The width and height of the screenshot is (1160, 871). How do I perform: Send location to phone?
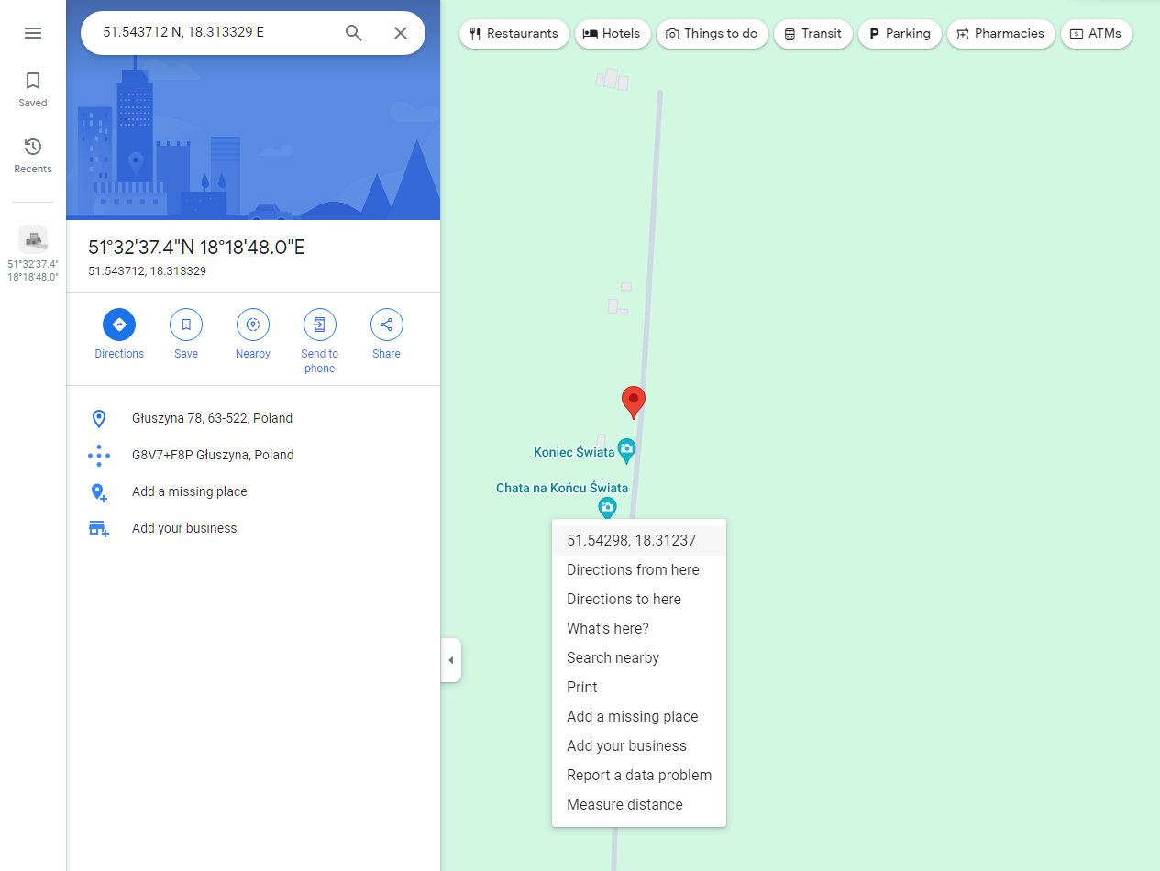pyautogui.click(x=320, y=325)
